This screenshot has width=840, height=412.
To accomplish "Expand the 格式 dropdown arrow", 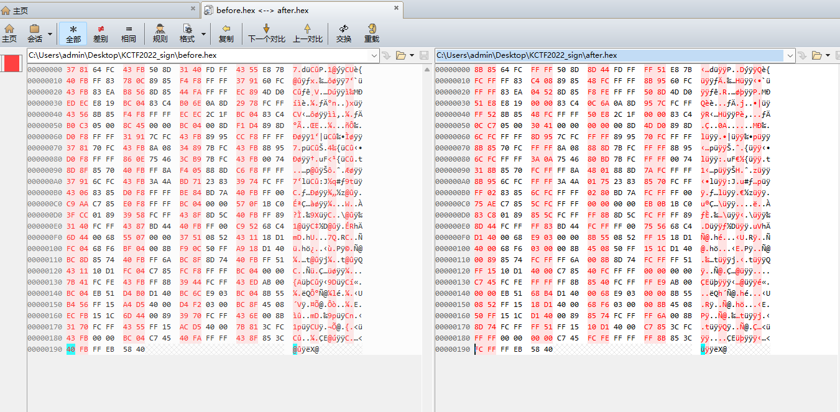I will [x=204, y=34].
